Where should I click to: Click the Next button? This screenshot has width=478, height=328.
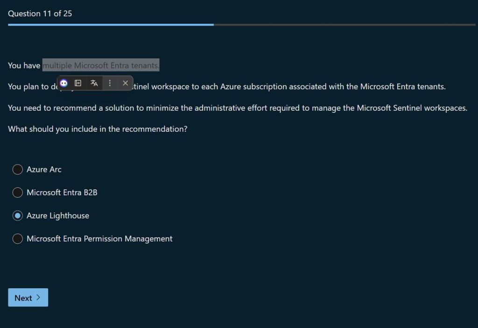28,298
